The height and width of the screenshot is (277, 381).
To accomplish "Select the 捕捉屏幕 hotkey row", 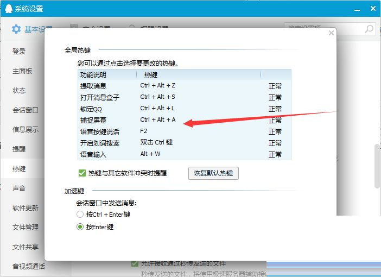I will pyautogui.click(x=185, y=120).
